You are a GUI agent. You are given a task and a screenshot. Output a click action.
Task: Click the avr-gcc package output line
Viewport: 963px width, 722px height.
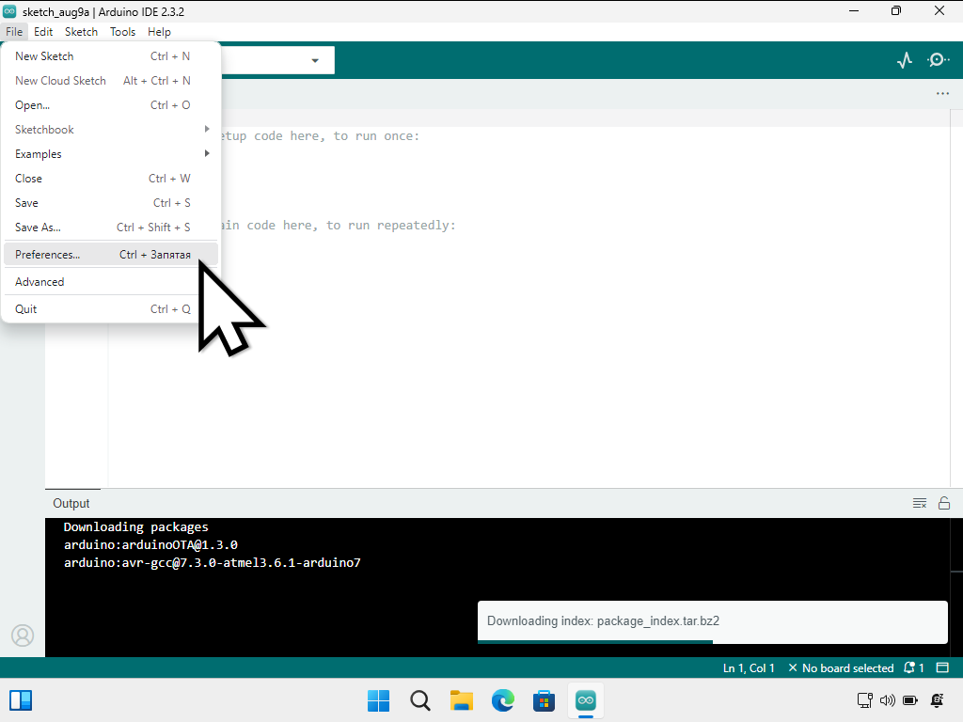pos(212,562)
